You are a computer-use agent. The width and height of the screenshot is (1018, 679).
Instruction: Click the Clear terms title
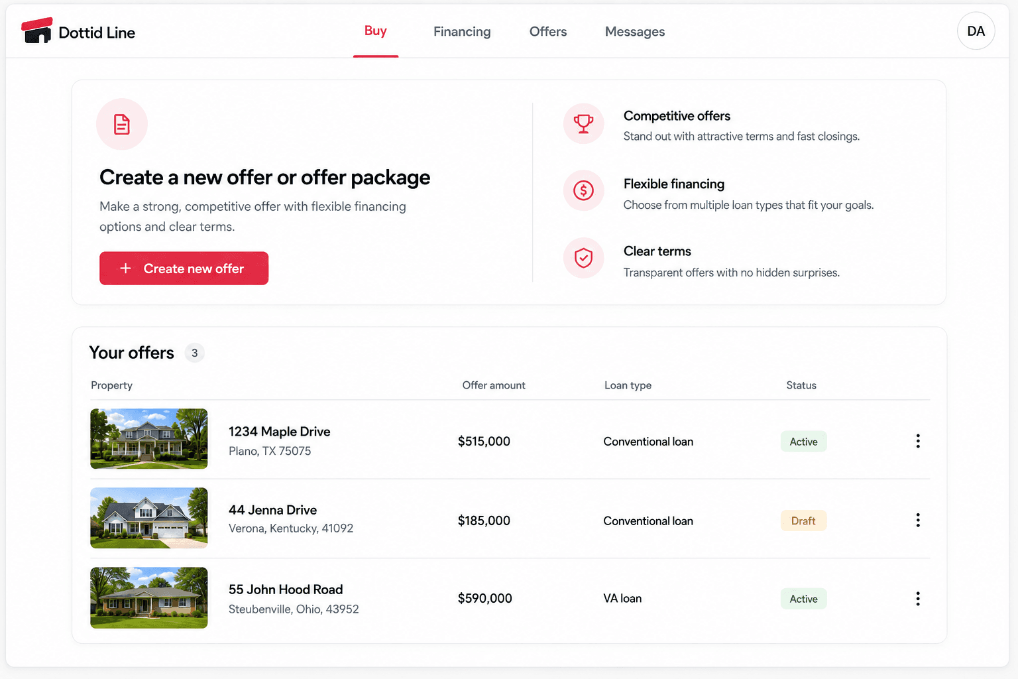[657, 251]
